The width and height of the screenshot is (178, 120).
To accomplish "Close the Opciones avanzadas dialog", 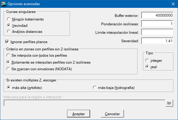I will 173,4.
